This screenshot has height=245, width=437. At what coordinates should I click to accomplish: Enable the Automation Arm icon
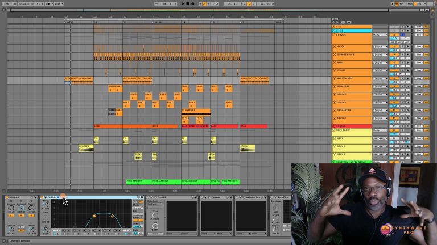click(204, 3)
